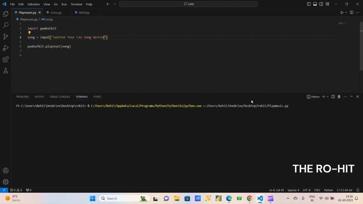
Task: Click the Python terminal profile label
Action: coord(313,97)
